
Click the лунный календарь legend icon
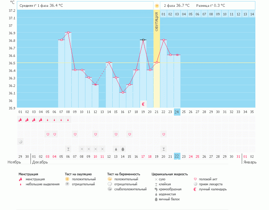click(195, 189)
